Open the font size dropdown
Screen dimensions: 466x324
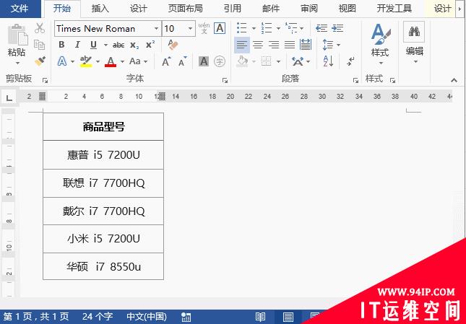coord(190,28)
